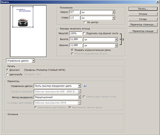Image resolution: width=160 pixels, height=135 pixels.
Task: Click the bottom-left bounding box handle in preview
Action: point(13,27)
